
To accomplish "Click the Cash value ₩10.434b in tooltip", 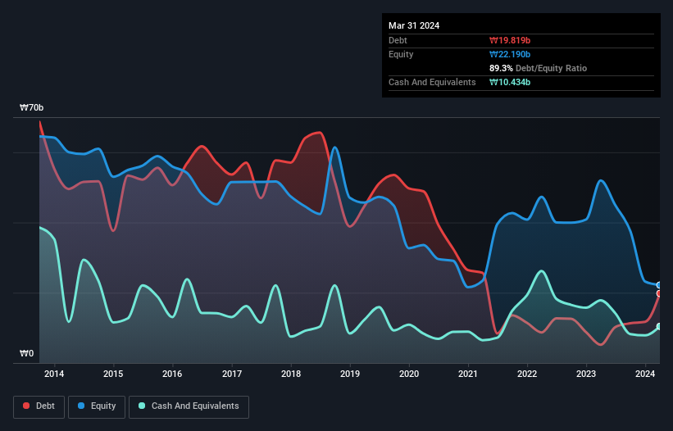I will coord(510,82).
